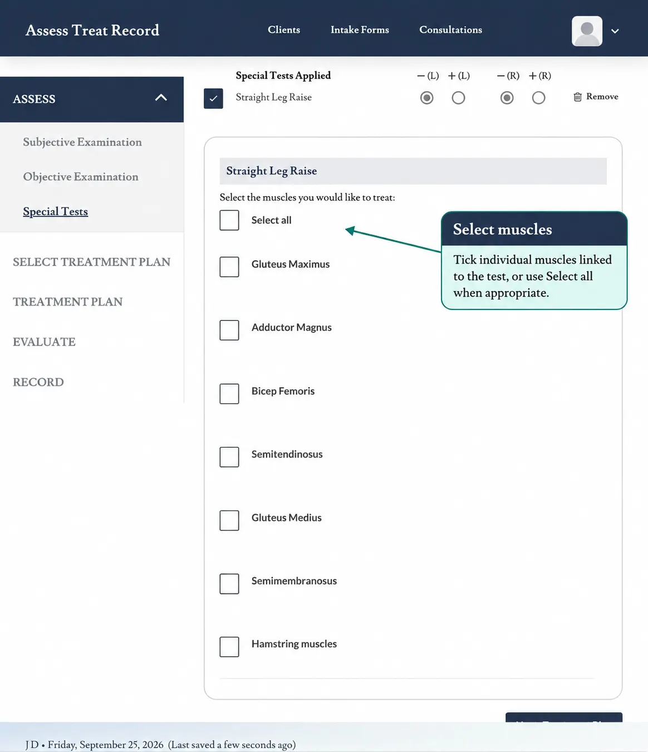Click the footer date Friday, September 25, 2026

tap(106, 745)
